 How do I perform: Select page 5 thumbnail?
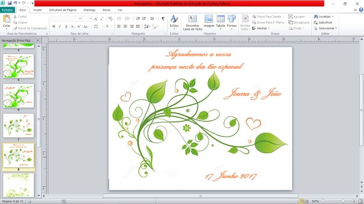18,66
